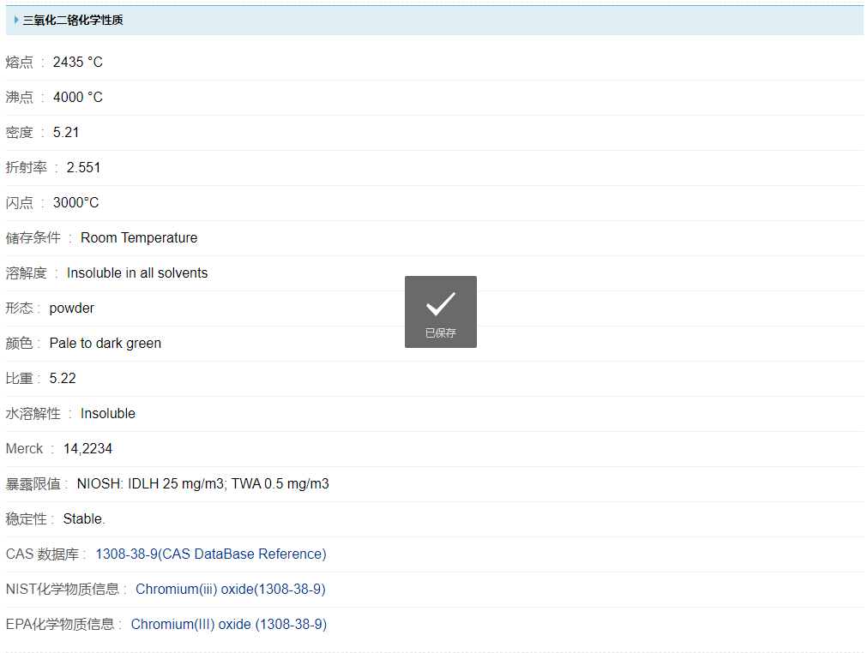This screenshot has height=653, width=868.
Task: Click the Insoluble in all solvents text
Action: 137,273
